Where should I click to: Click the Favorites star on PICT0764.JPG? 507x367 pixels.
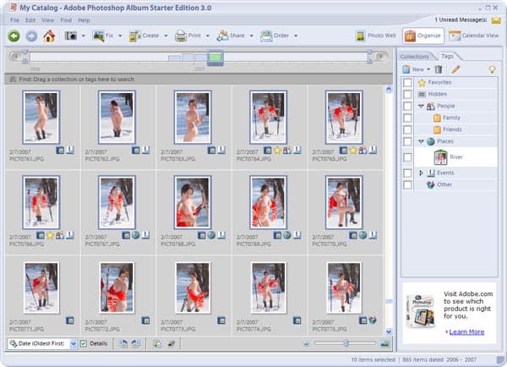click(x=277, y=151)
